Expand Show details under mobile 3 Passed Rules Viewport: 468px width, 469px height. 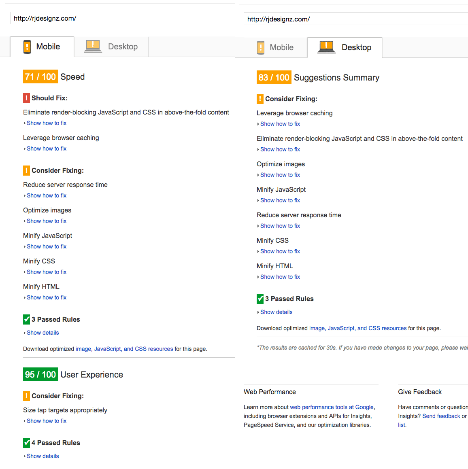43,333
